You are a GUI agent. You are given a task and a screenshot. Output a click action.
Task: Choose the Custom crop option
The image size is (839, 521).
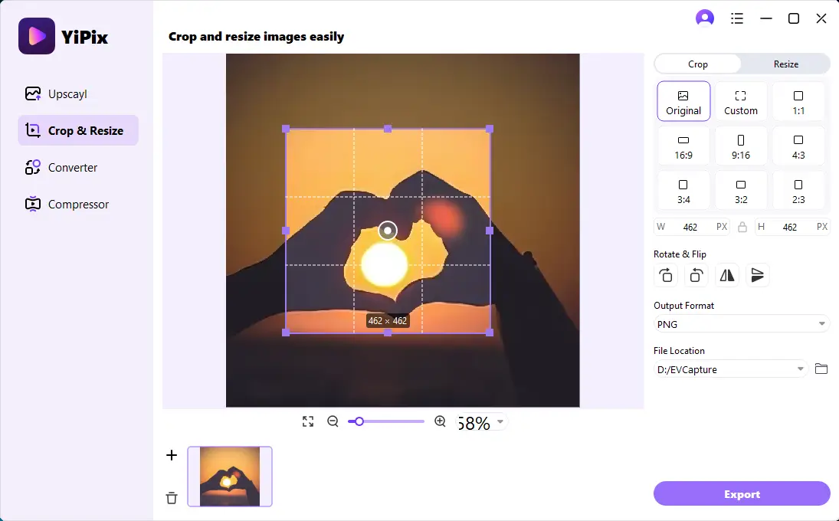click(x=741, y=102)
